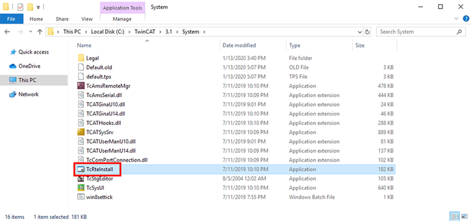Click New folder icon in title bar
This screenshot has width=471, height=224.
30,7
